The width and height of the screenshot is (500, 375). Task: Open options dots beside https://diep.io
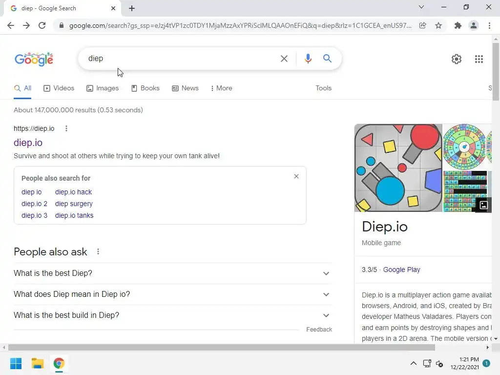tap(66, 128)
